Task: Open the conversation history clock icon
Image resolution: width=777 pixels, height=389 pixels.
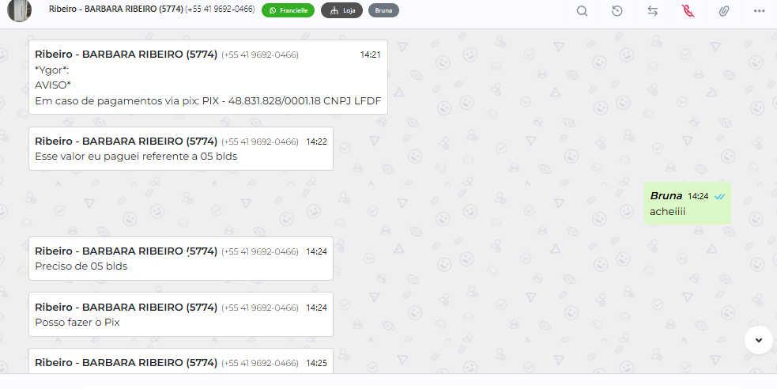Action: click(x=617, y=11)
